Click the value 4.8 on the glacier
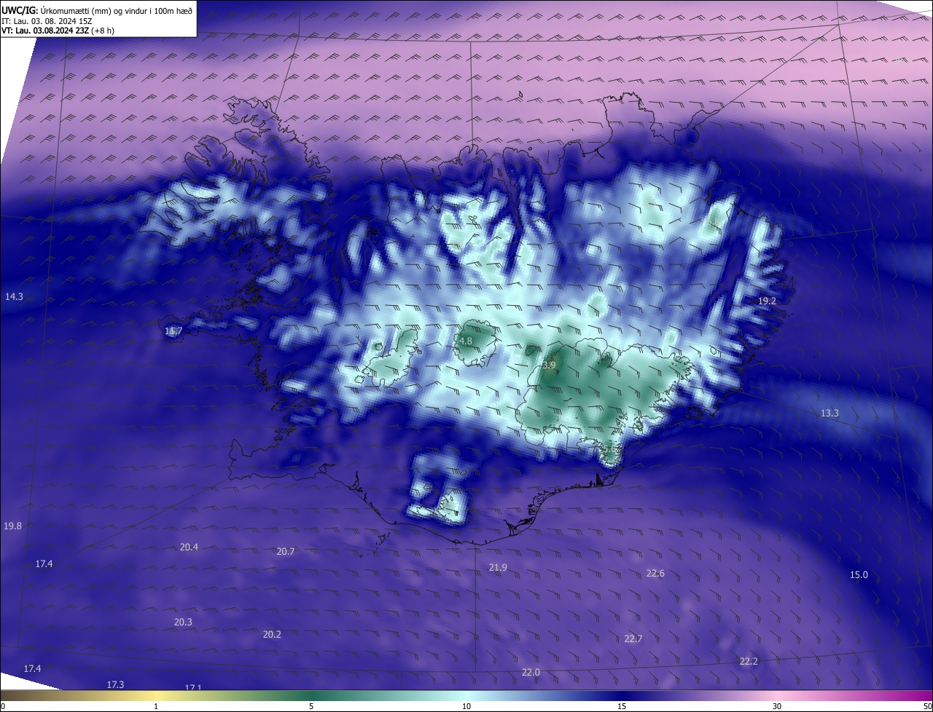 466,341
